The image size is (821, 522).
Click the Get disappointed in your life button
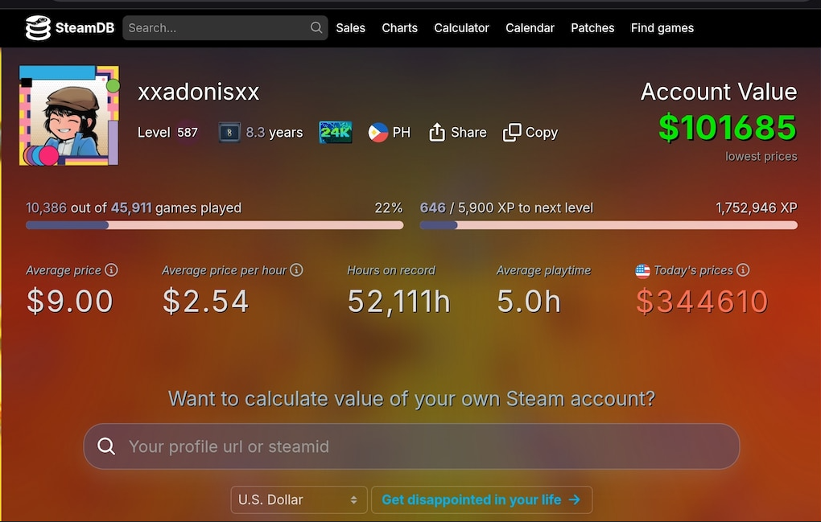[481, 500]
